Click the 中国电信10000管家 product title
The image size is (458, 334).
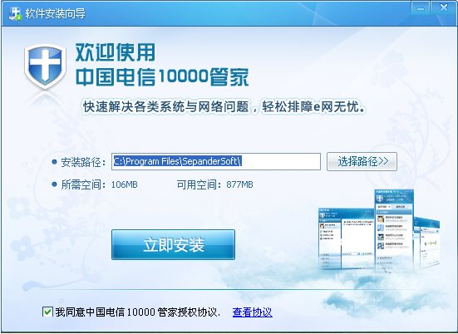(x=162, y=77)
